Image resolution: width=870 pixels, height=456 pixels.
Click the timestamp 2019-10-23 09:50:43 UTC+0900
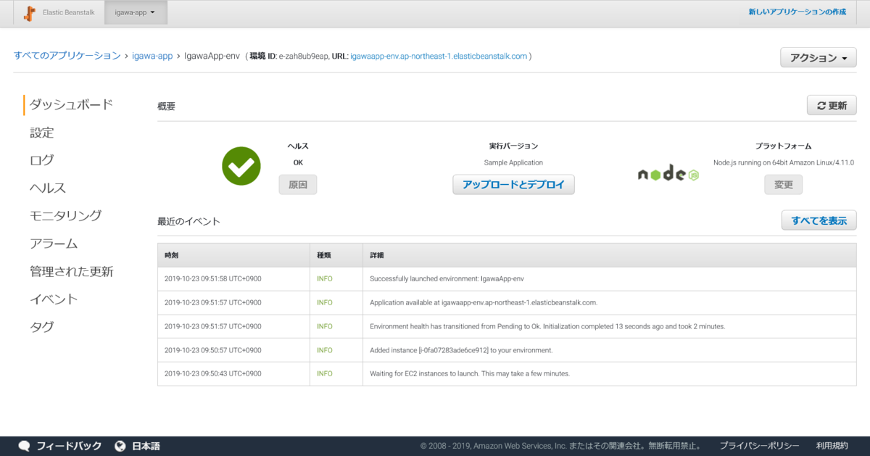pos(212,373)
